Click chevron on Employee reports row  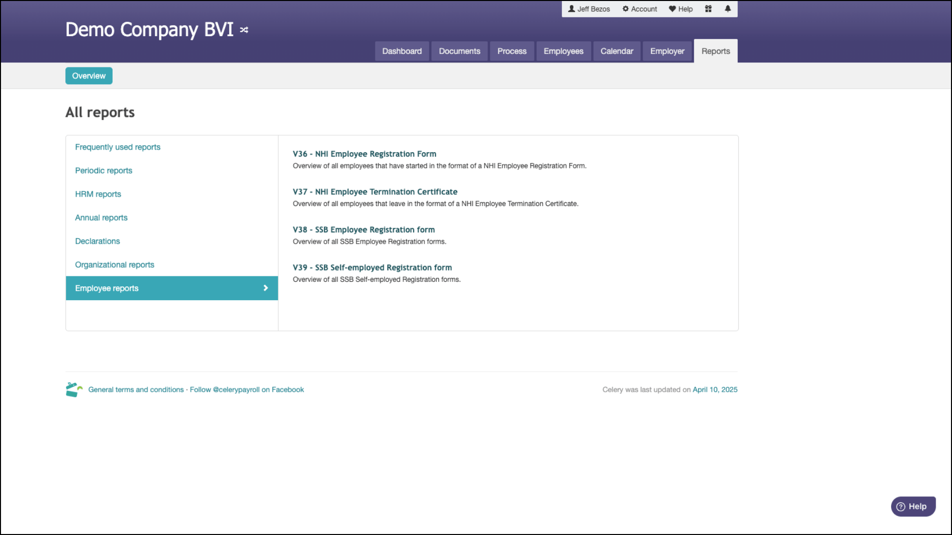[x=266, y=288]
